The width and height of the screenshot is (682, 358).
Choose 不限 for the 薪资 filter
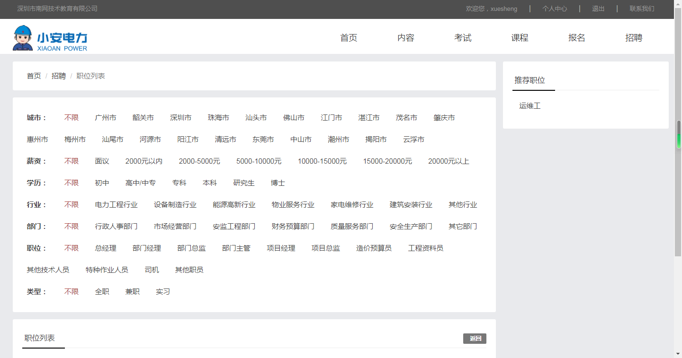(72, 161)
